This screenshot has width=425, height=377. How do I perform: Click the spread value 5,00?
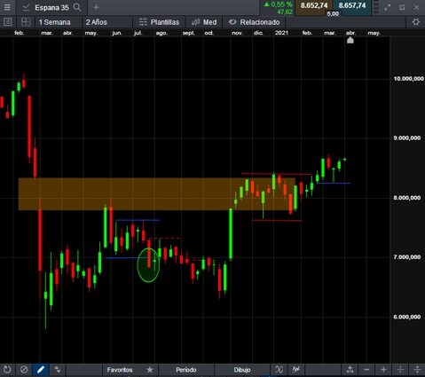coord(333,13)
